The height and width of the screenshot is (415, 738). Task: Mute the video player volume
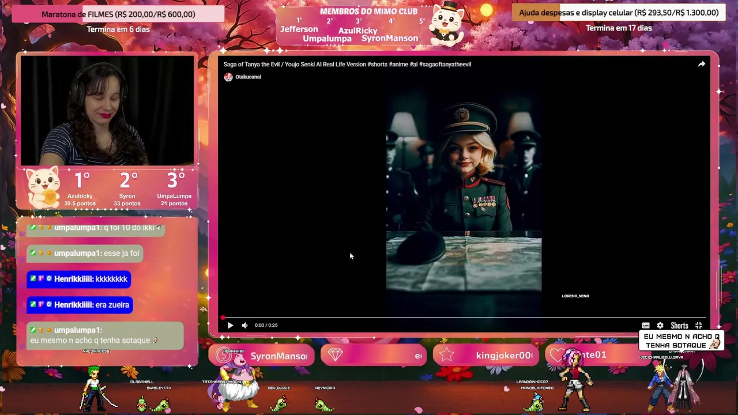(x=244, y=325)
